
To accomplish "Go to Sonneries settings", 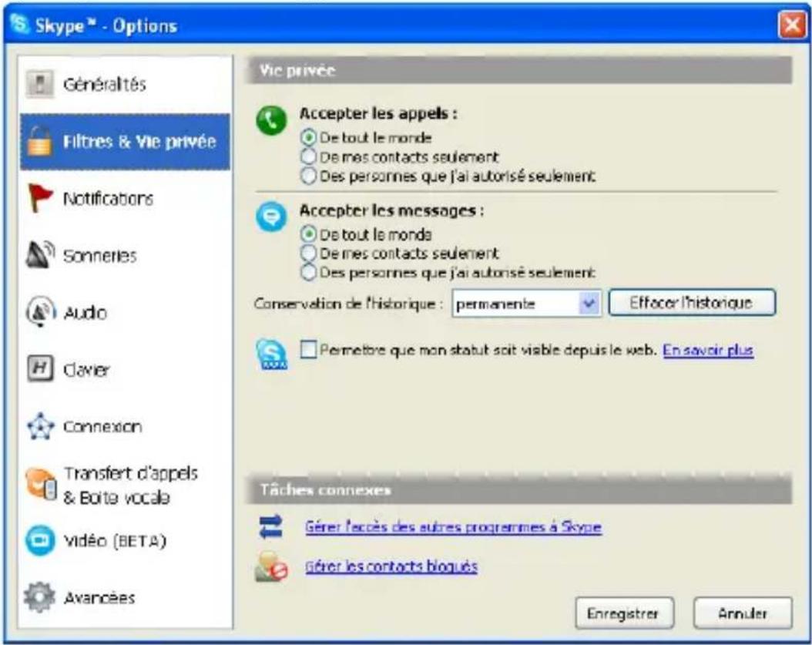I will [x=126, y=255].
